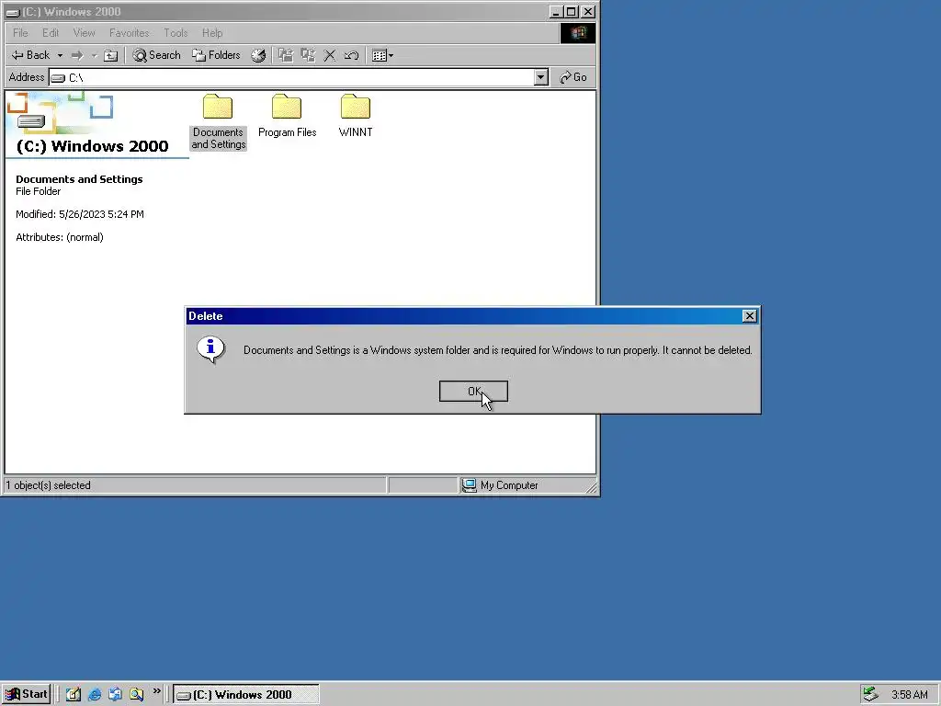Click the window resize grip in status bar

coord(592,487)
